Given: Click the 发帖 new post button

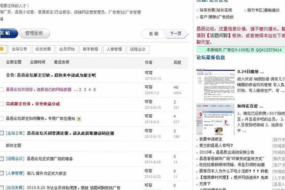Looking at the screenshot, I should pyautogui.click(x=9, y=33).
